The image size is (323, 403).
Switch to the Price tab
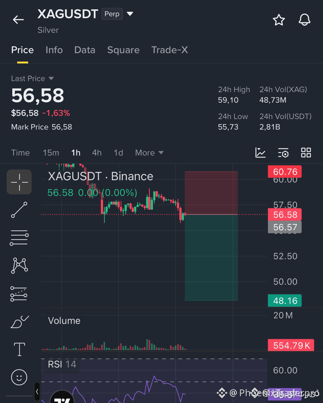[22, 50]
